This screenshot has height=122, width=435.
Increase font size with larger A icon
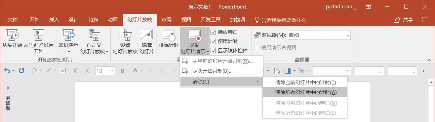[75, 70]
